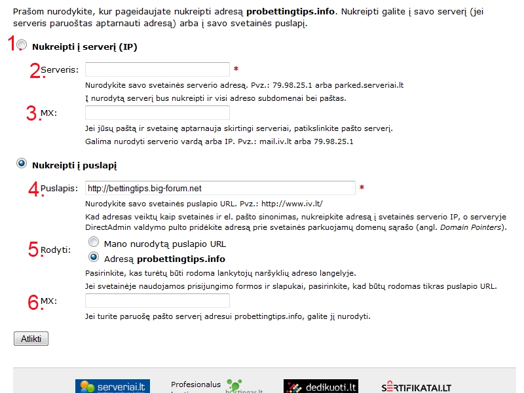Click the 'Rodyti:' label
The width and height of the screenshot is (524, 393).
56,250
